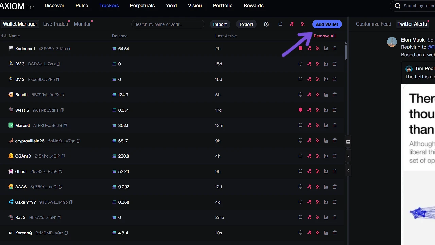Delete the Bandit wallet via trash icon
Viewport: 435px width, 245px height.
[334, 95]
